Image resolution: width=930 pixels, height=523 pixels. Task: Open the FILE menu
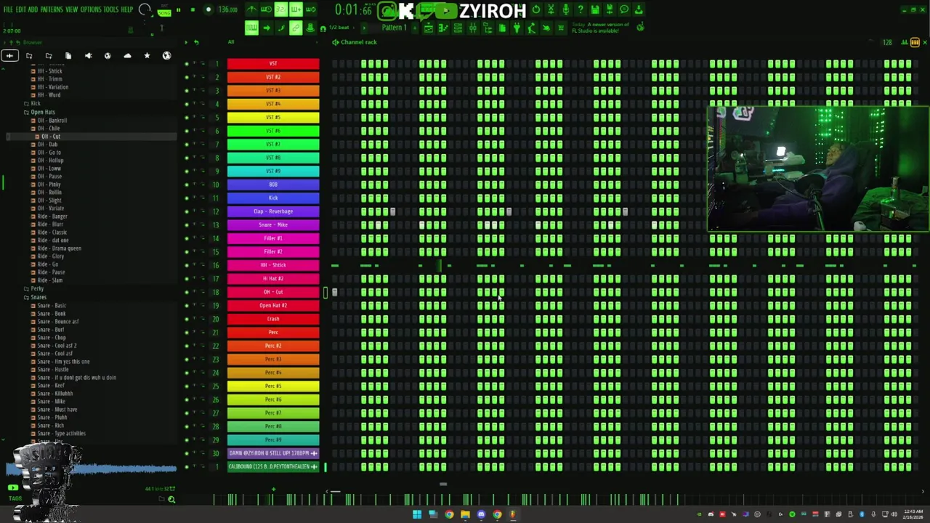click(x=8, y=9)
